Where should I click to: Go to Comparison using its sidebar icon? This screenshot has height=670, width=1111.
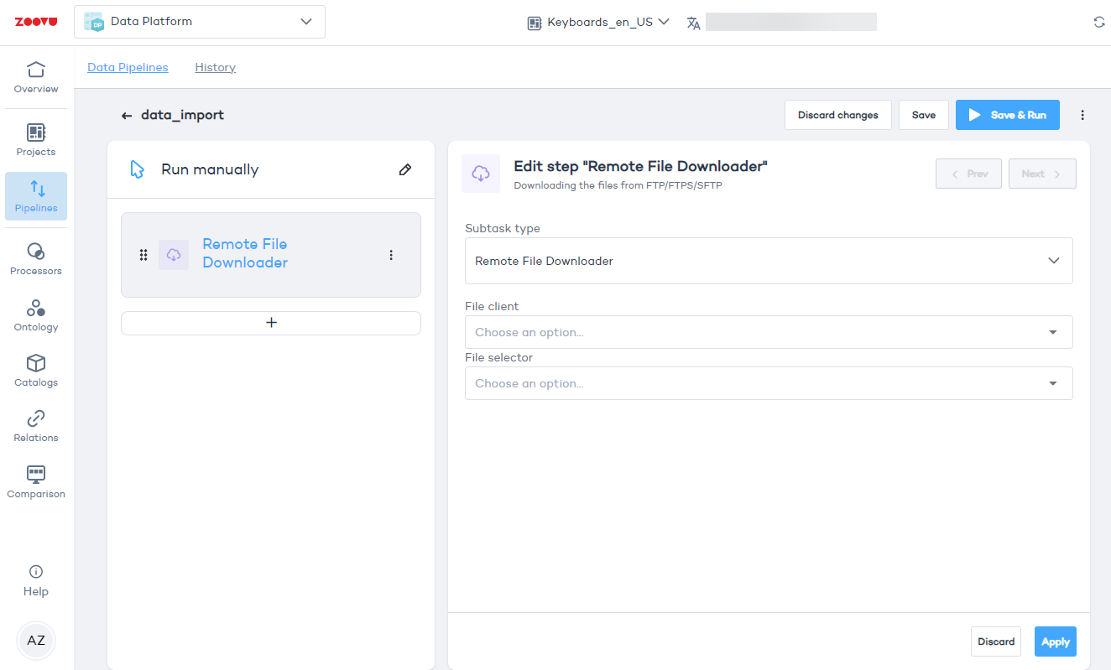pos(35,480)
